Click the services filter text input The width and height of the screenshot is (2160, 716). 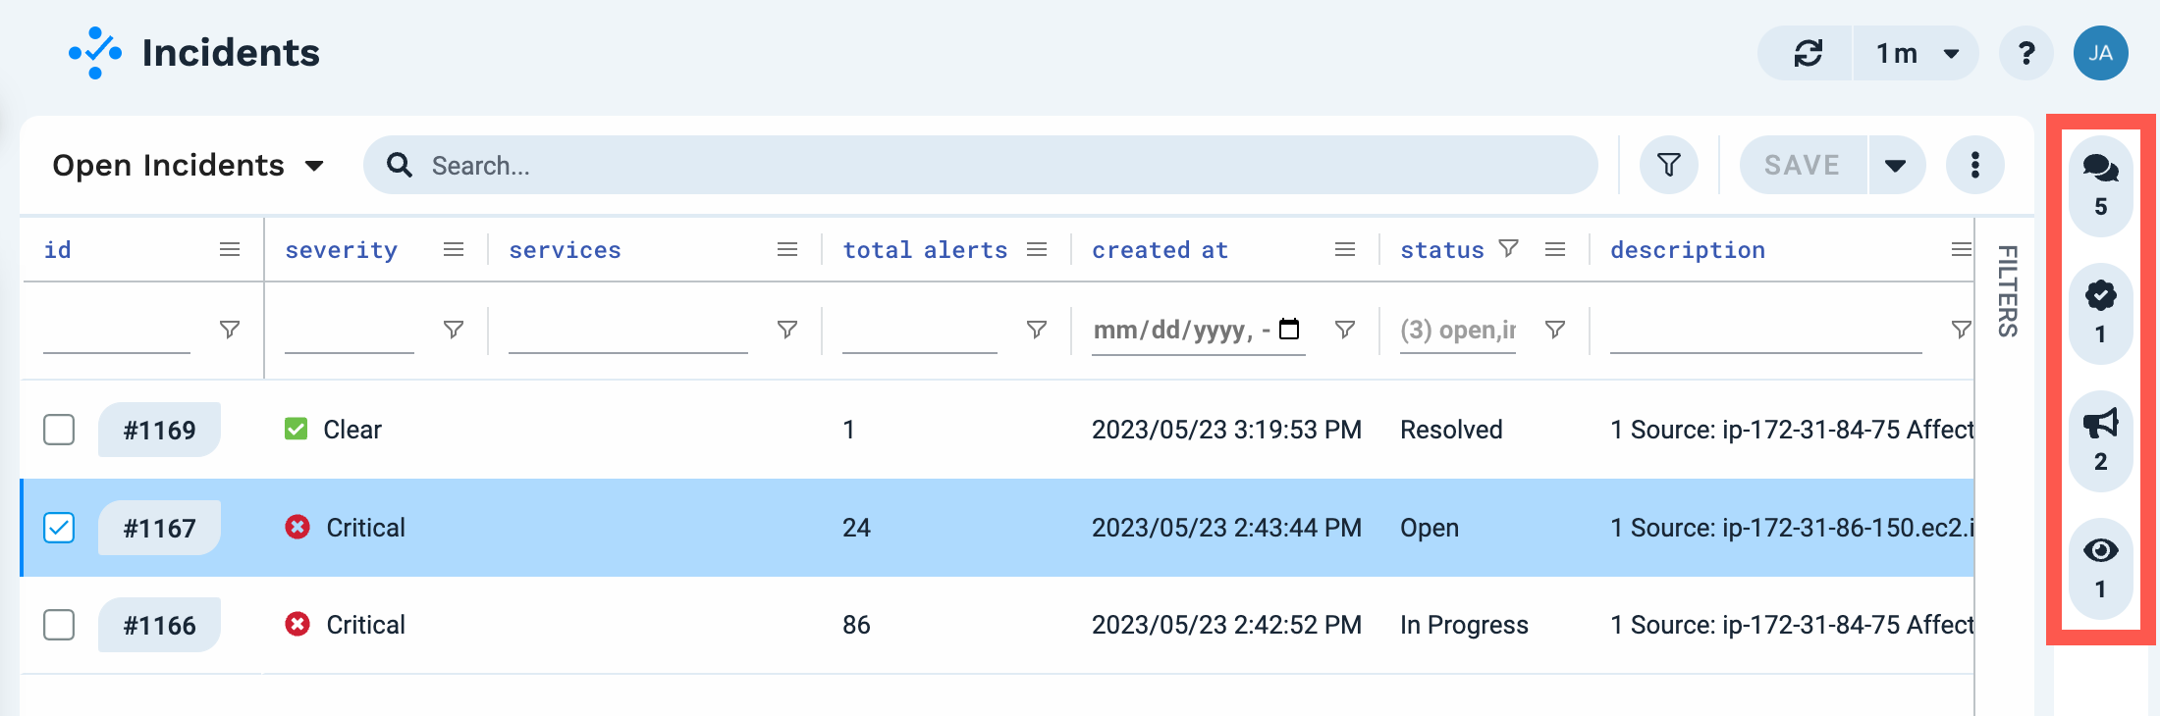coord(628,331)
